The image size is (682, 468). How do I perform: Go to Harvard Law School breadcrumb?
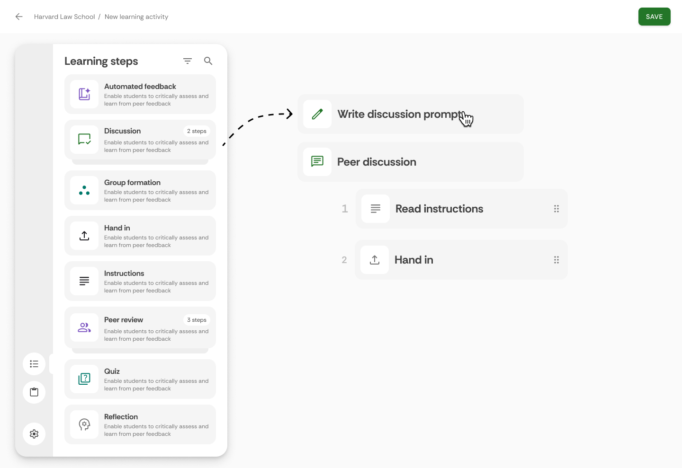64,17
